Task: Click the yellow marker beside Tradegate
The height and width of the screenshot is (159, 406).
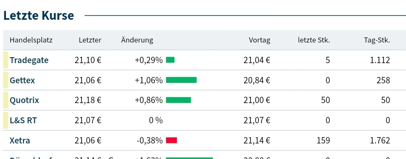Action: pos(5,60)
